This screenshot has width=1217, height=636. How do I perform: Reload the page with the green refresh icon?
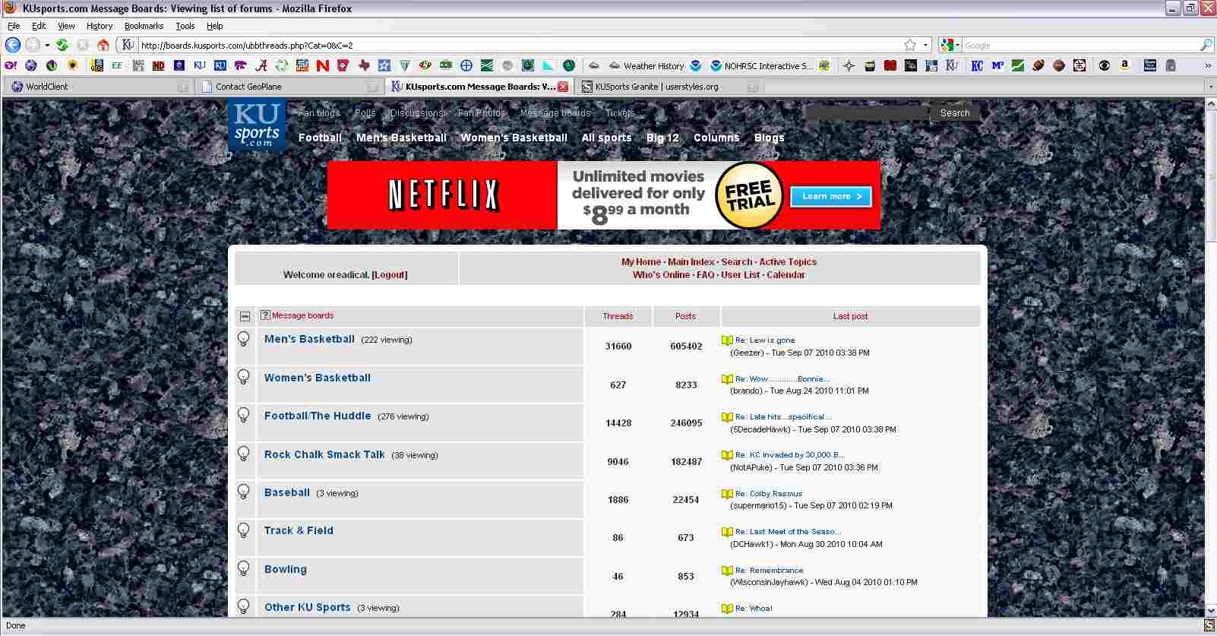pyautogui.click(x=62, y=45)
